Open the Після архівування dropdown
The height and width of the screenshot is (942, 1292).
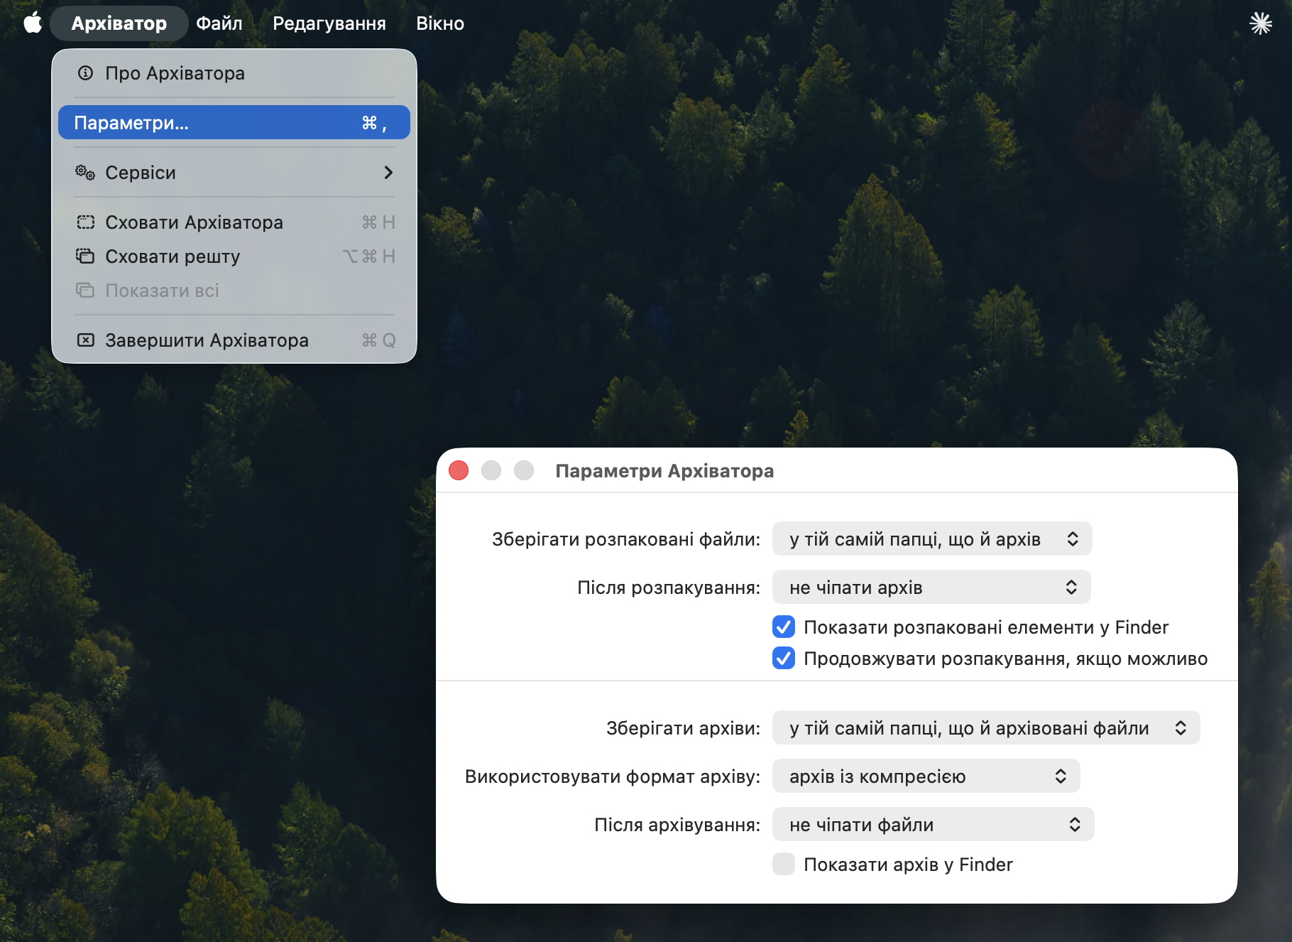[x=933, y=825]
